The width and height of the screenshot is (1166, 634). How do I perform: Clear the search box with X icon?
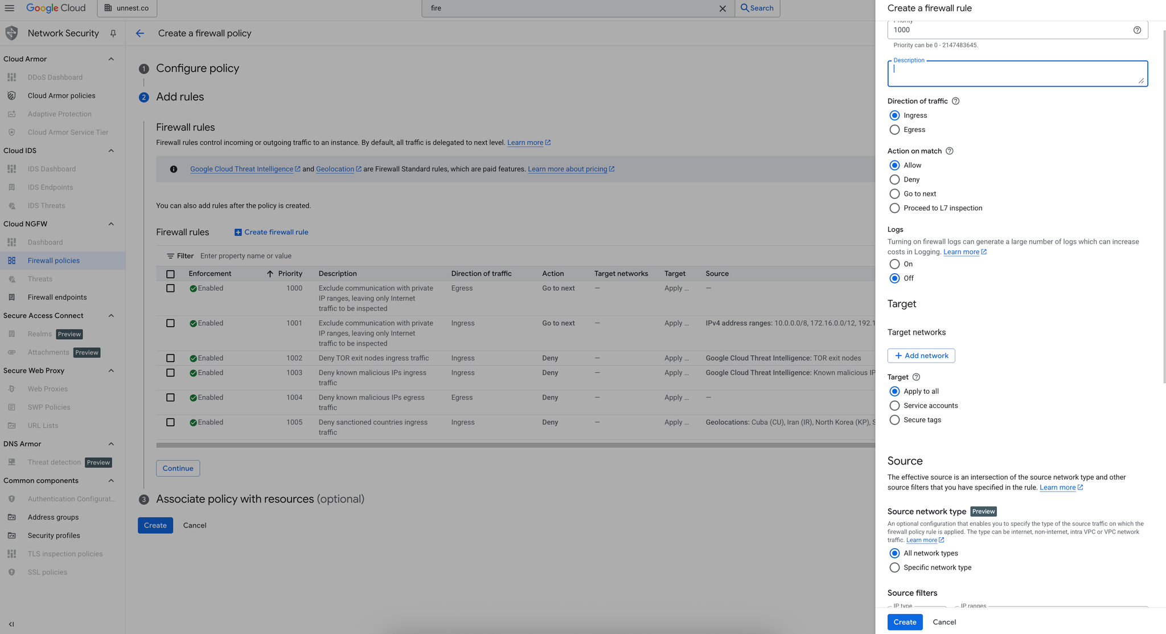click(722, 9)
